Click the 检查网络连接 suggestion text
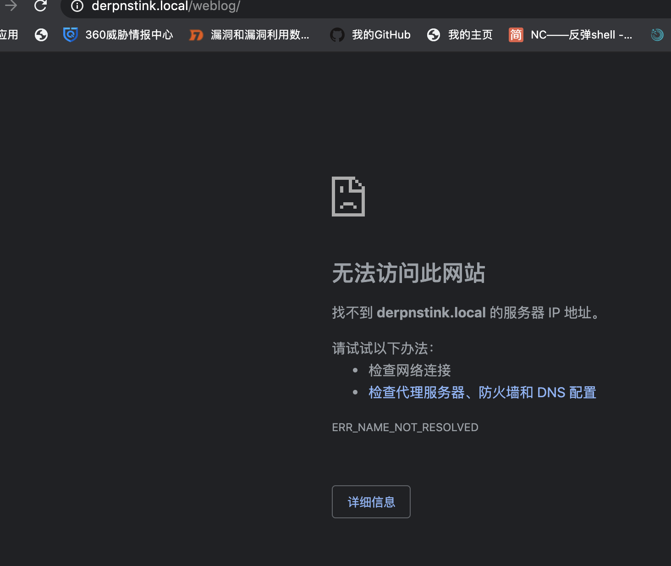671x566 pixels. coord(409,371)
